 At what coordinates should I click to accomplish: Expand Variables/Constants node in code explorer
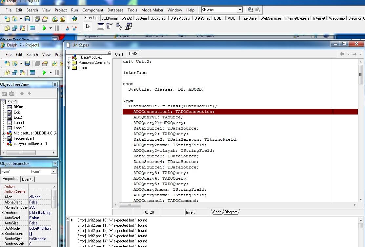[x=69, y=62]
